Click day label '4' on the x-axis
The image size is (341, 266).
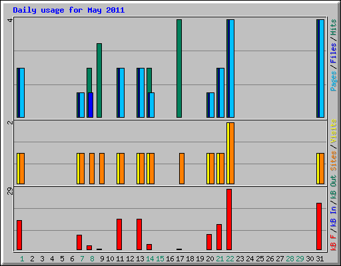coord(52,259)
